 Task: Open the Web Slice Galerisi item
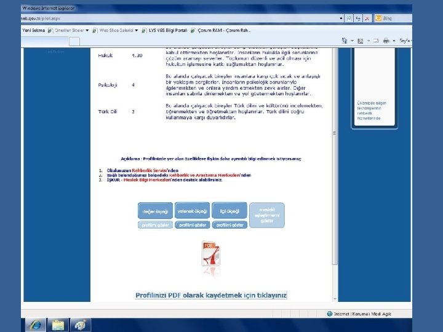[x=116, y=30]
